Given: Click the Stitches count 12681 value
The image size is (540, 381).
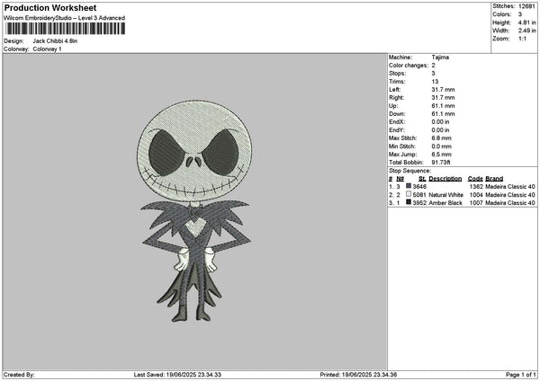Looking at the screenshot, I should coord(526,6).
